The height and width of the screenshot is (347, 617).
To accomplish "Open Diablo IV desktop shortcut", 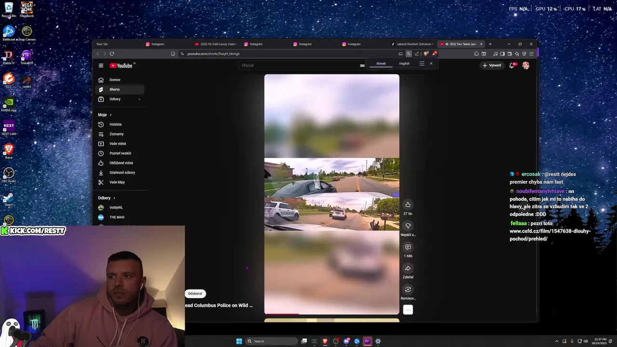I will point(9,57).
